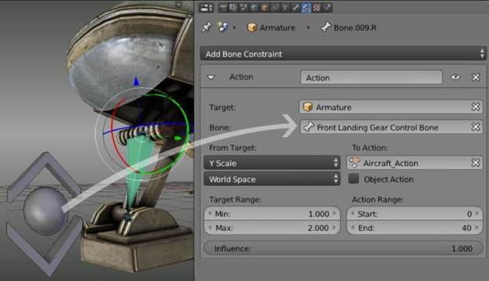The width and height of the screenshot is (489, 281).
Task: Delete the Action constraint
Action: tap(476, 77)
